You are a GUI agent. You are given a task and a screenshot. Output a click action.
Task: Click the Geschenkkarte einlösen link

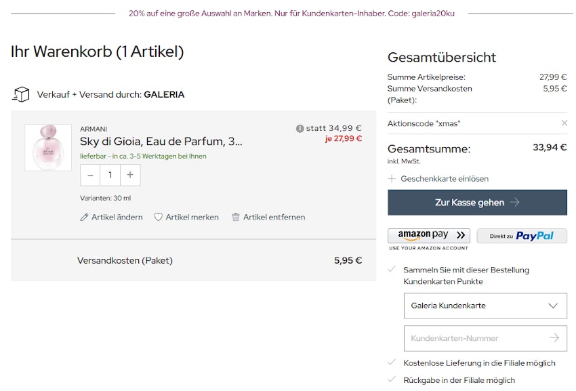(445, 179)
